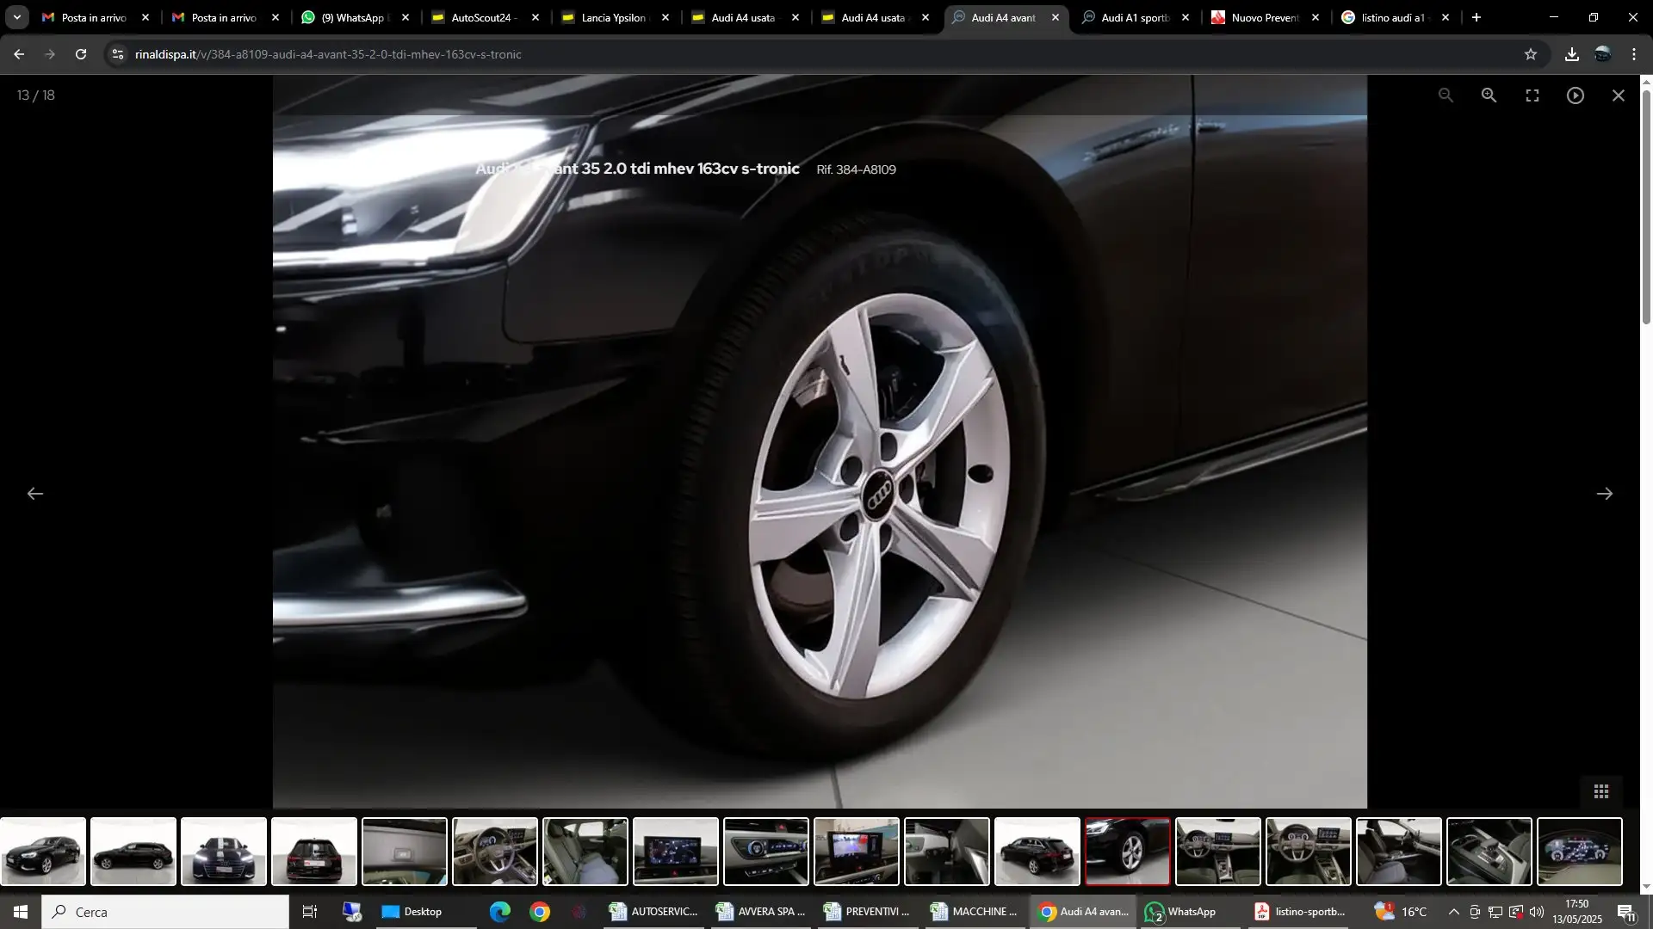Image resolution: width=1653 pixels, height=929 pixels.
Task: Open the volume control in tray
Action: click(1537, 912)
